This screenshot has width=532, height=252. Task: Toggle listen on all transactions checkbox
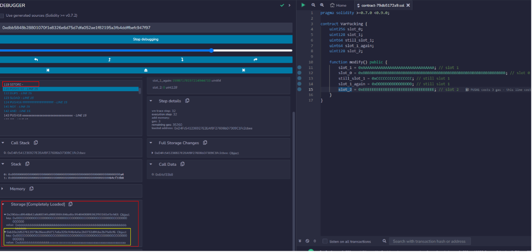(x=325, y=241)
